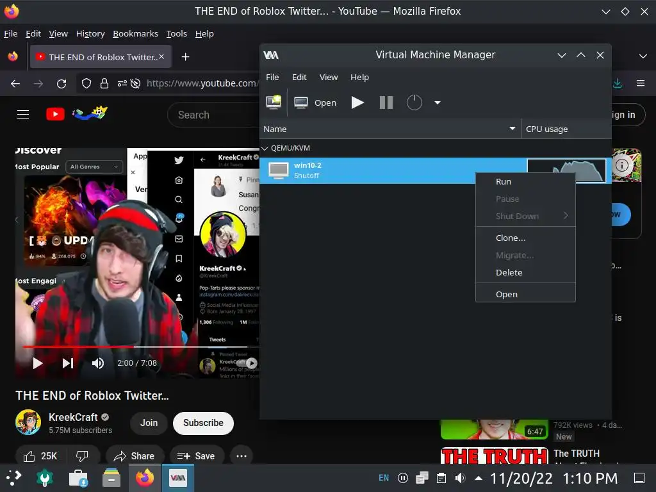Open Firefox File menu

pos(10,33)
